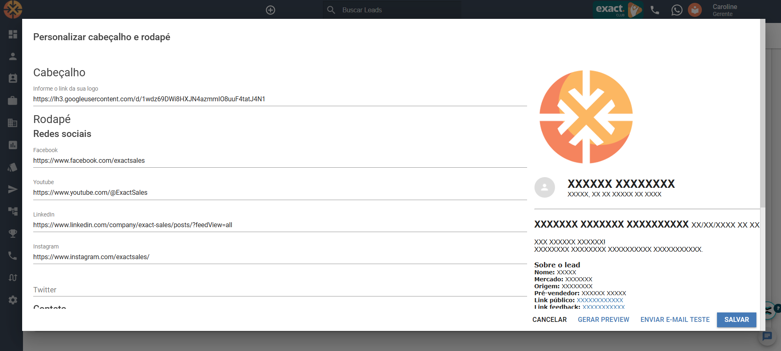Open the WhatsApp icon in top bar
Image resolution: width=781 pixels, height=351 pixels.
click(677, 10)
